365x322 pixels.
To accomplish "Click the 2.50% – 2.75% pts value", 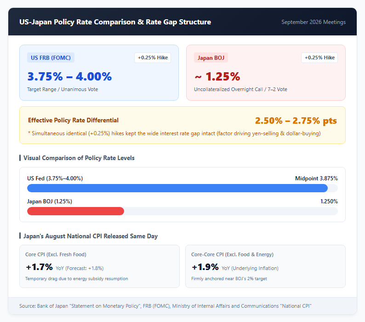I will pyautogui.click(x=296, y=121).
